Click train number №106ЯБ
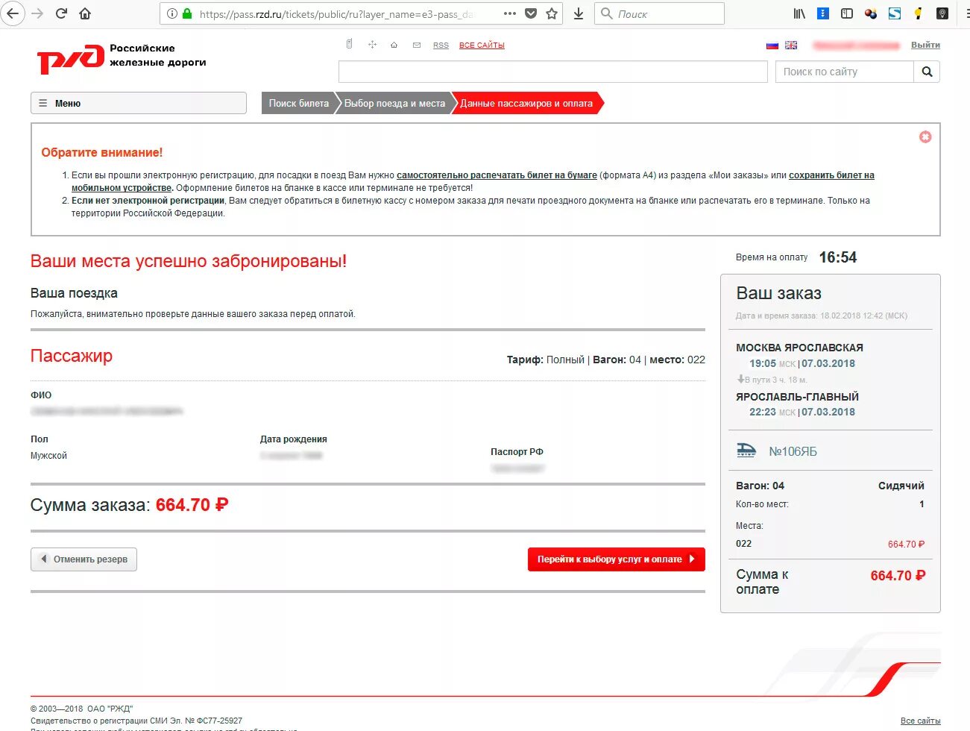 pos(793,451)
